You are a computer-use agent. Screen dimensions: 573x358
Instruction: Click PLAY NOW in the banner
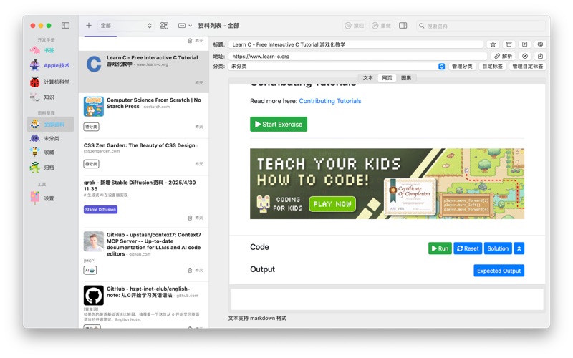(x=332, y=204)
